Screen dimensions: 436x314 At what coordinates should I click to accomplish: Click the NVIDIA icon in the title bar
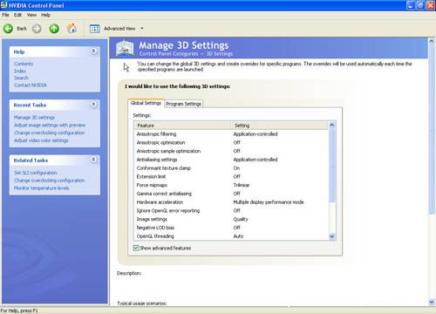(3, 5)
